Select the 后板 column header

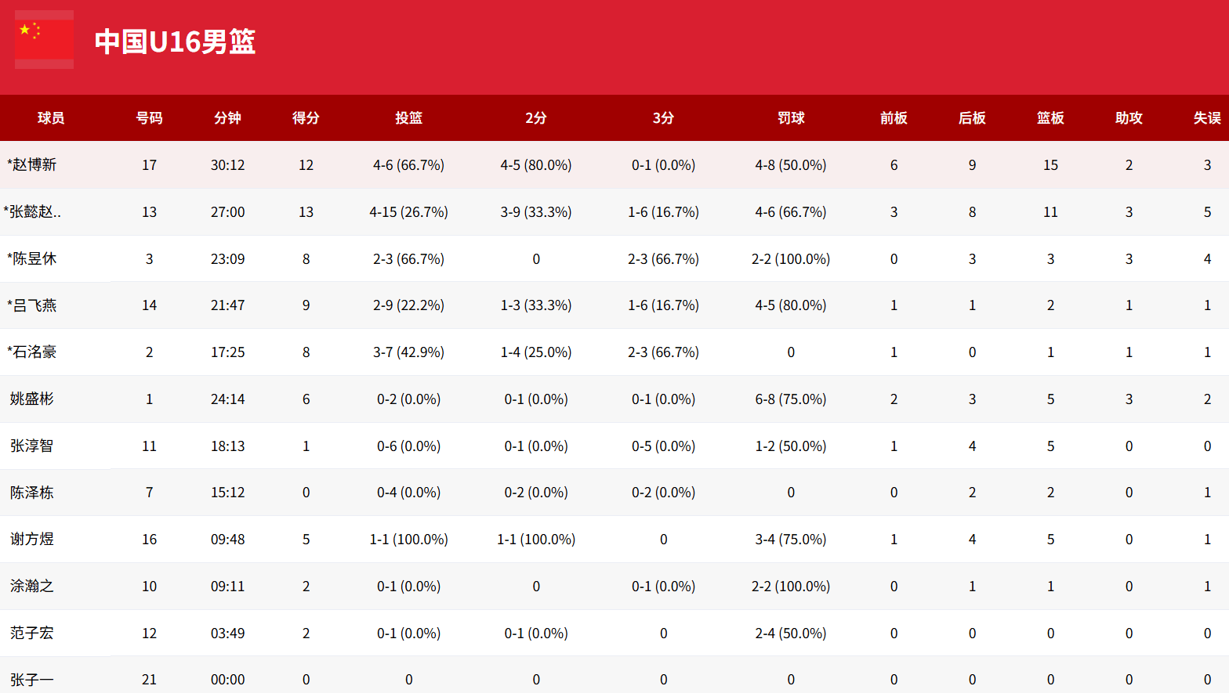[x=972, y=118]
